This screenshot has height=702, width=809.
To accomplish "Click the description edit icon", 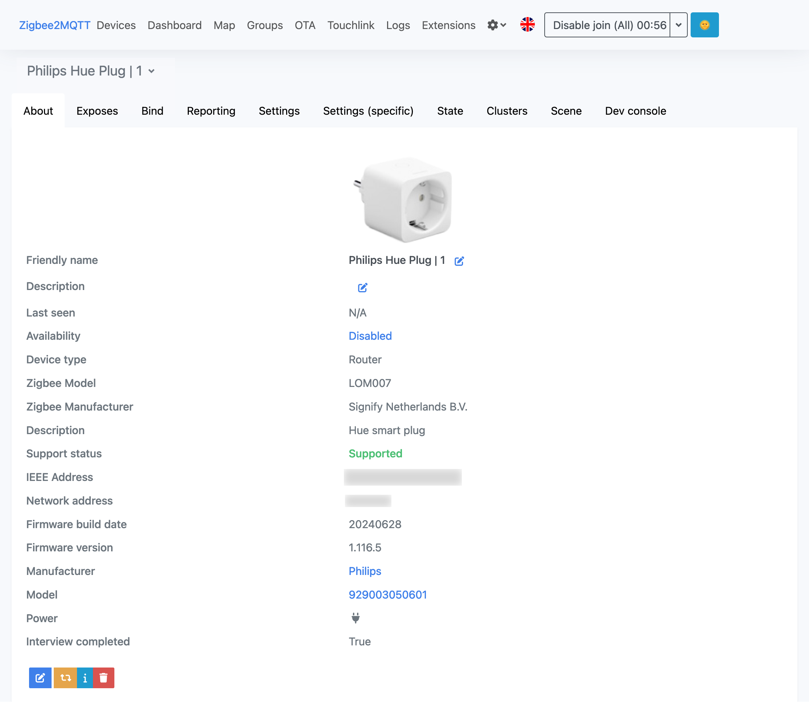I will coord(362,287).
